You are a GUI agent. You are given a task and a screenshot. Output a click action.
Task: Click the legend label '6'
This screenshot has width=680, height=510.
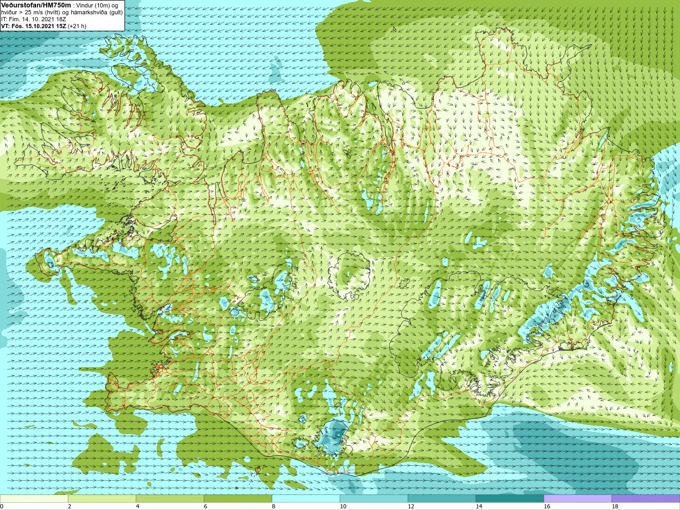click(206, 506)
